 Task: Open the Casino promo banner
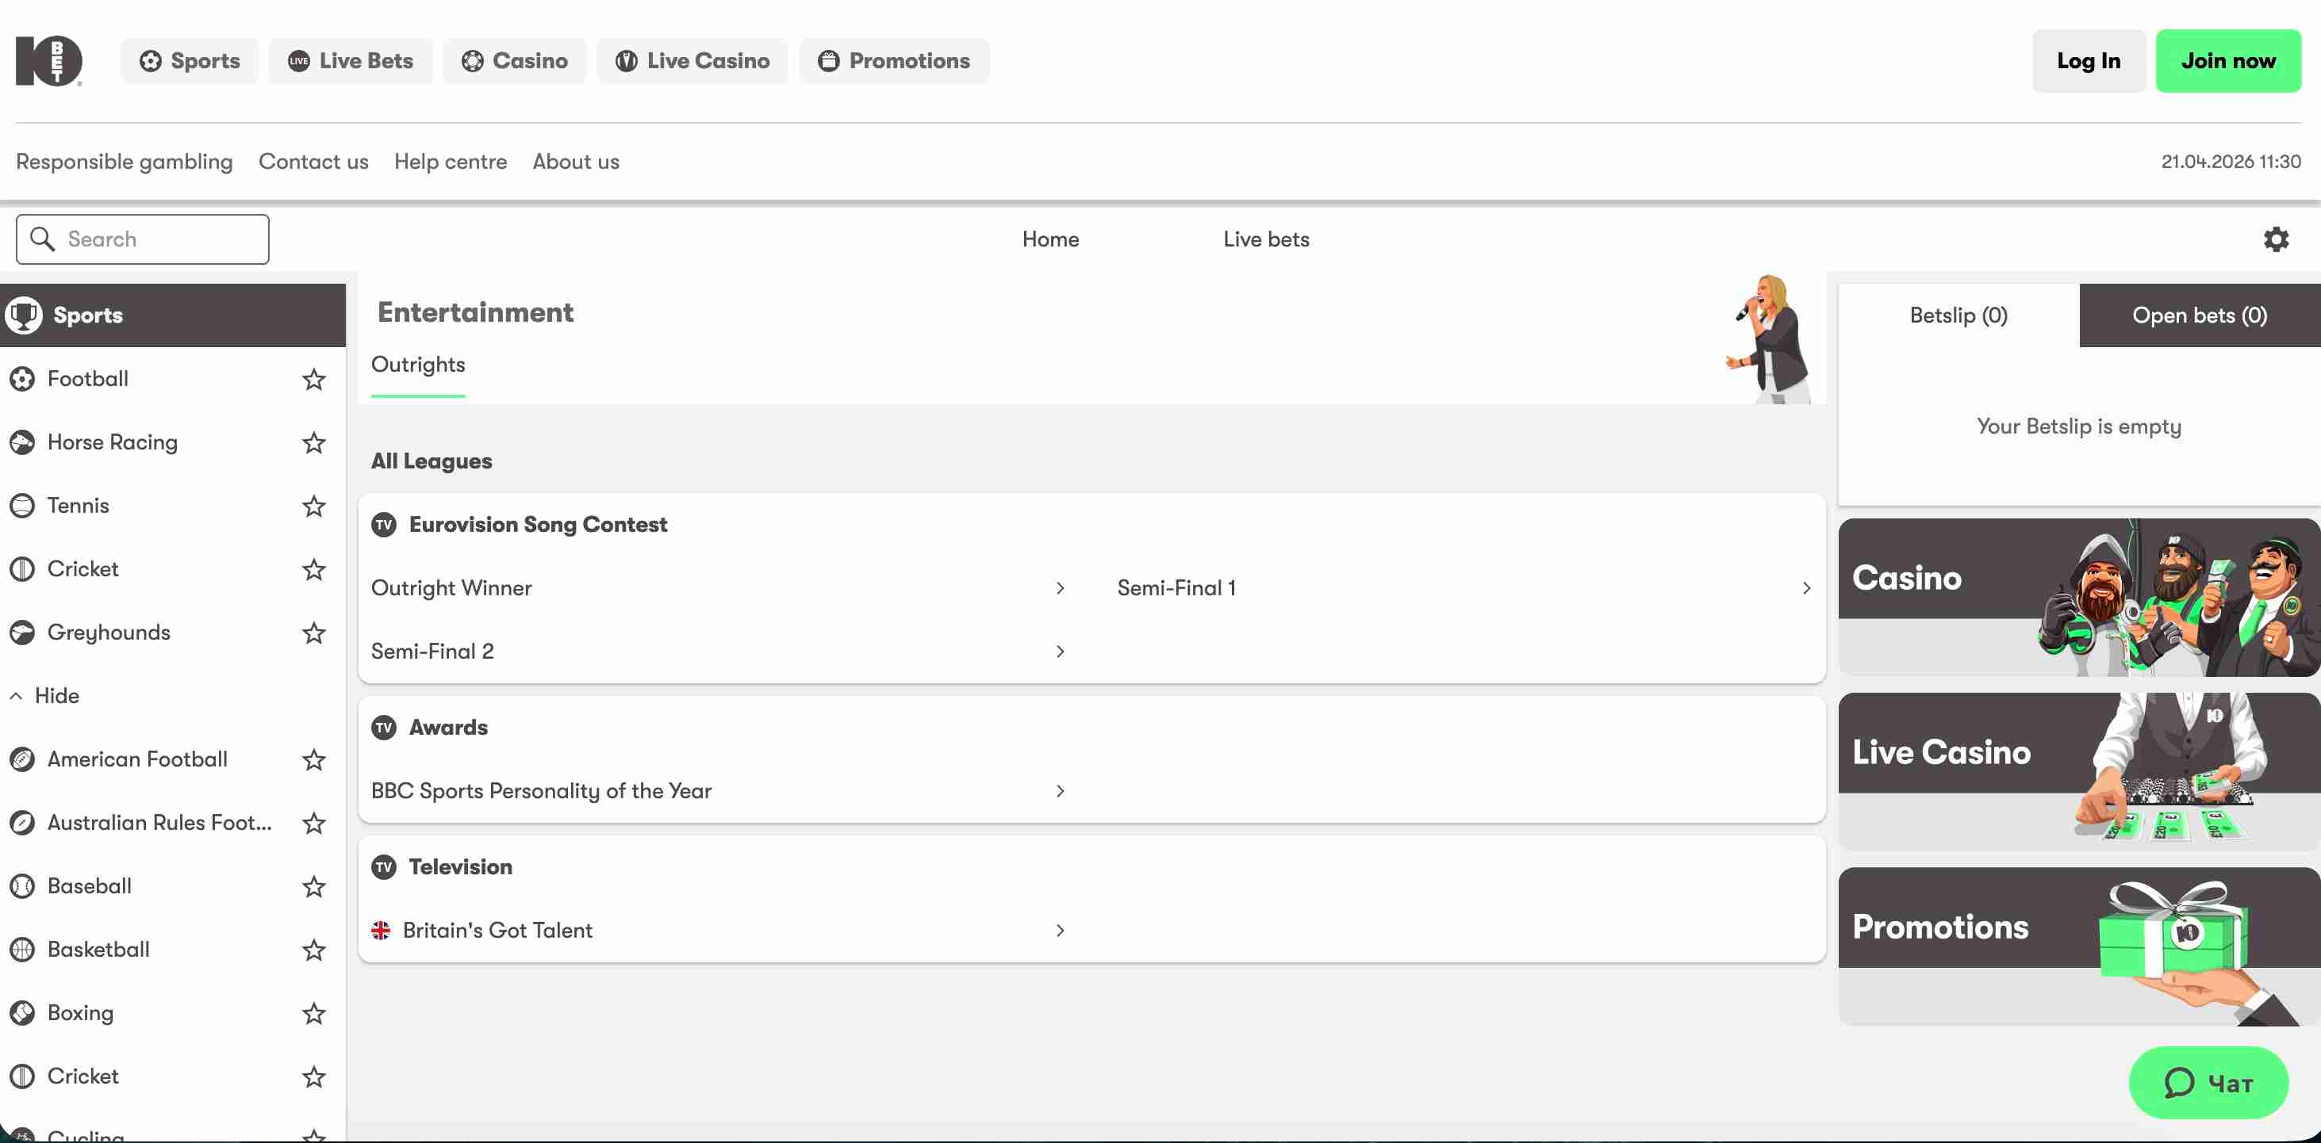point(2080,598)
